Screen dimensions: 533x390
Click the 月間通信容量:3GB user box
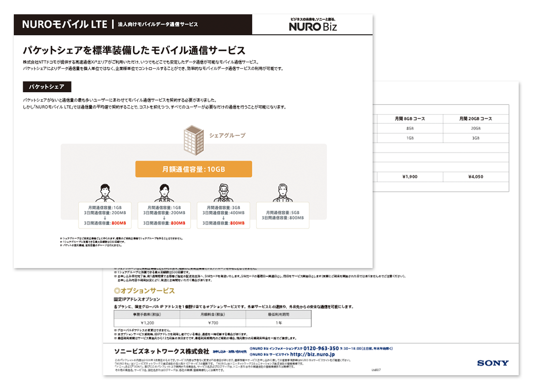coord(224,215)
